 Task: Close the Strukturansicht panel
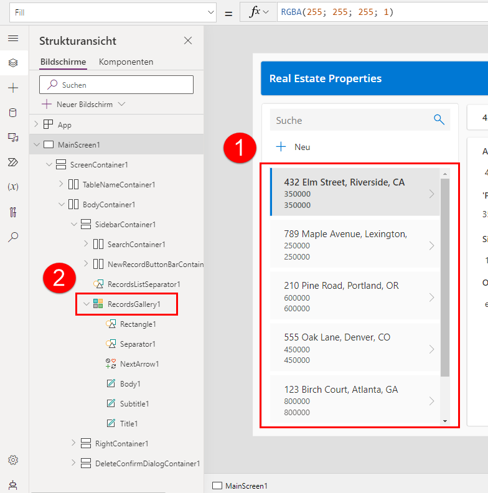(x=188, y=40)
